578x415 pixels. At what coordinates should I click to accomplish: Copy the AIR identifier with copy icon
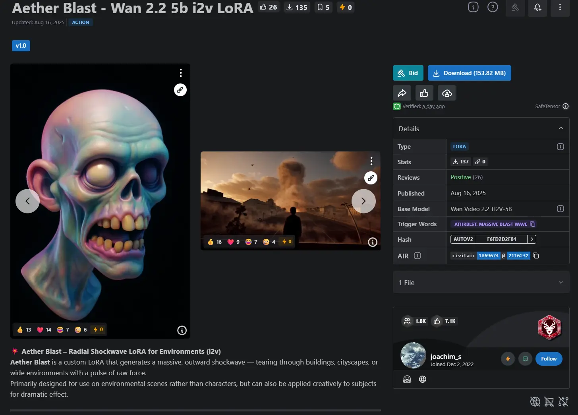(536, 256)
